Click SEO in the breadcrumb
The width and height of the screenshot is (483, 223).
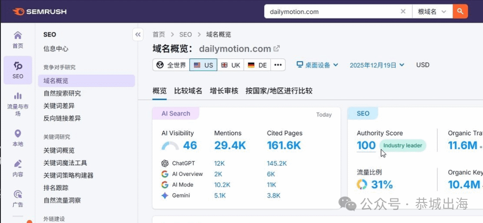pos(186,34)
